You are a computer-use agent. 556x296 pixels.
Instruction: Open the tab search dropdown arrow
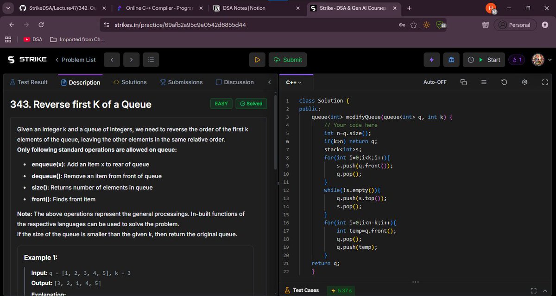8,8
